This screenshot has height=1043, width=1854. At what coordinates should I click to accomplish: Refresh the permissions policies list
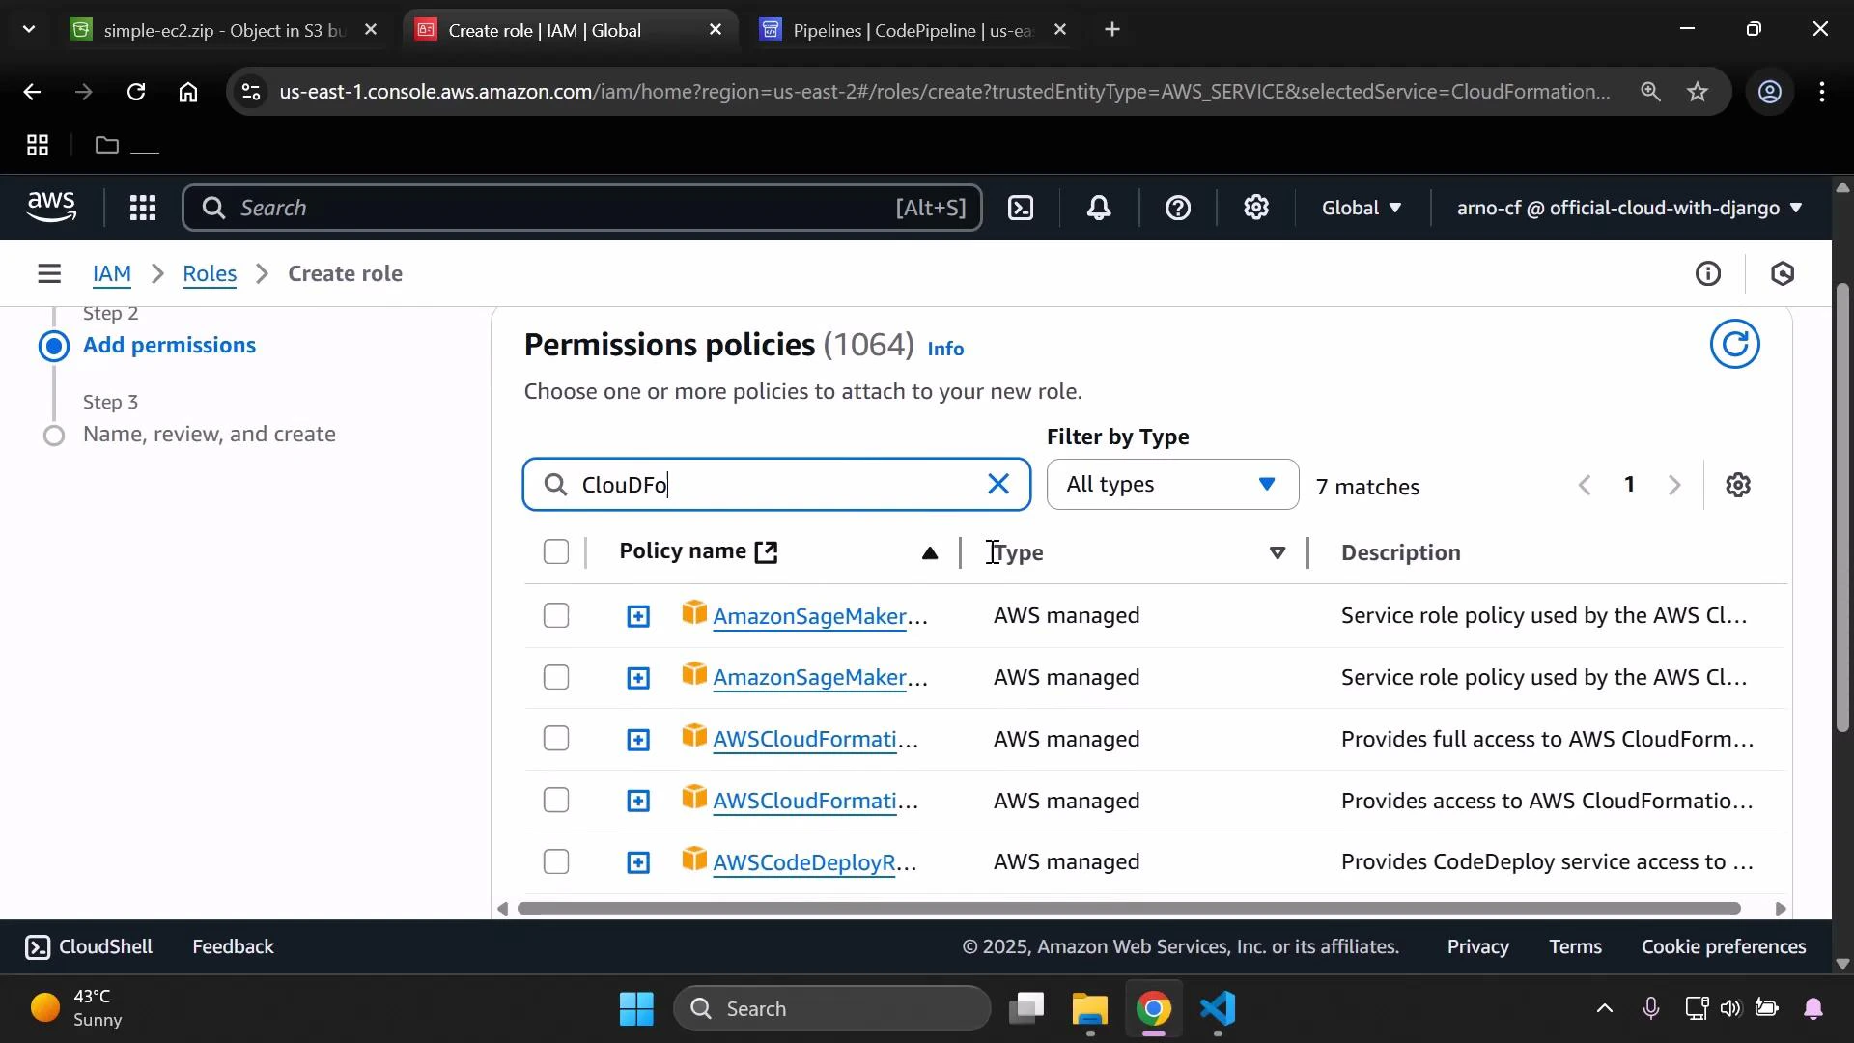1735,344
